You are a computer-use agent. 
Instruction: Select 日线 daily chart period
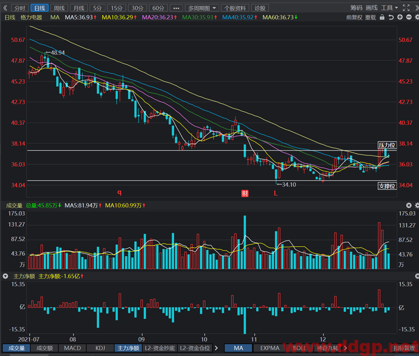pyautogui.click(x=39, y=8)
